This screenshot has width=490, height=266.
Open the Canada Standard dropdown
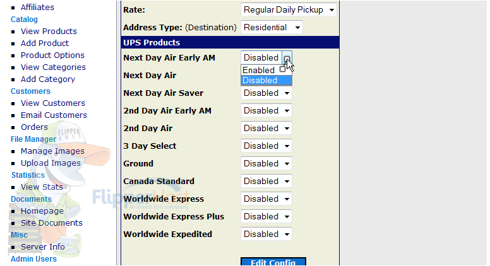[x=266, y=181]
